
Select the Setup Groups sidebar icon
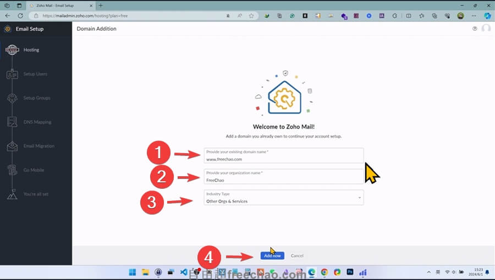tap(12, 98)
